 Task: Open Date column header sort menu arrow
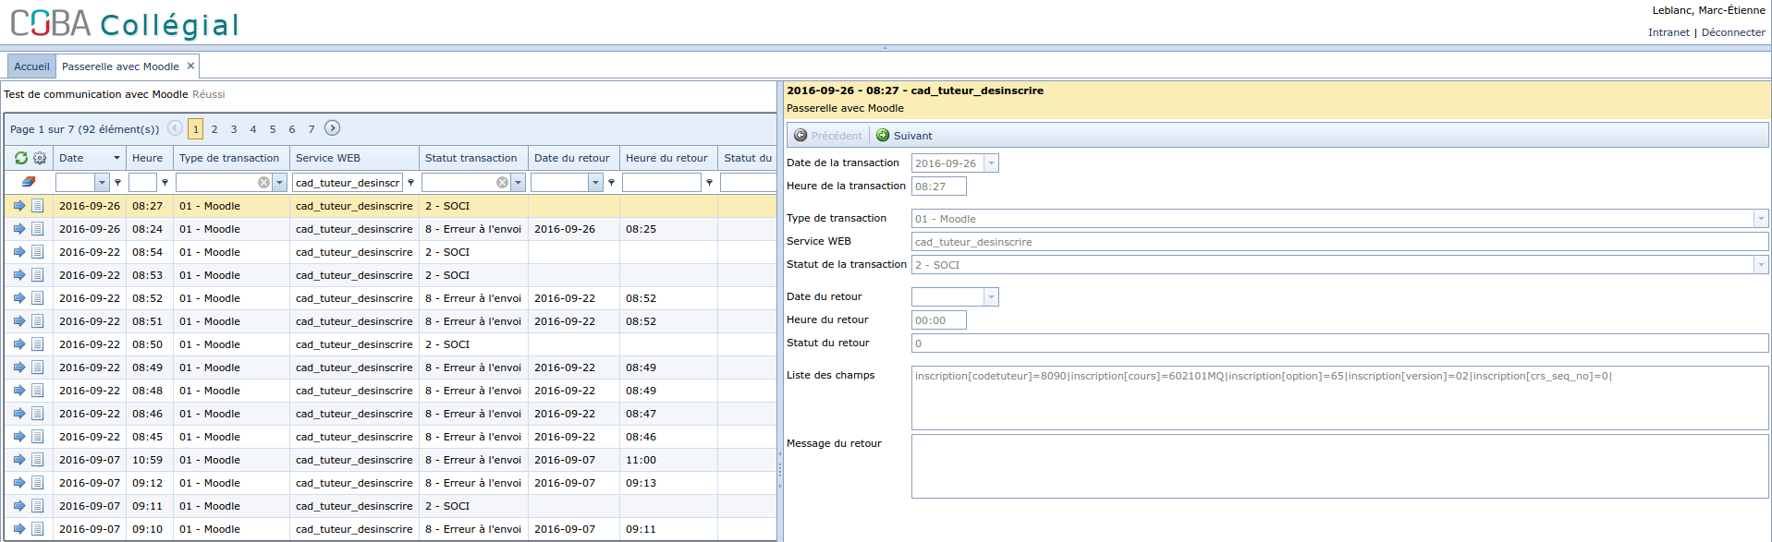116,158
